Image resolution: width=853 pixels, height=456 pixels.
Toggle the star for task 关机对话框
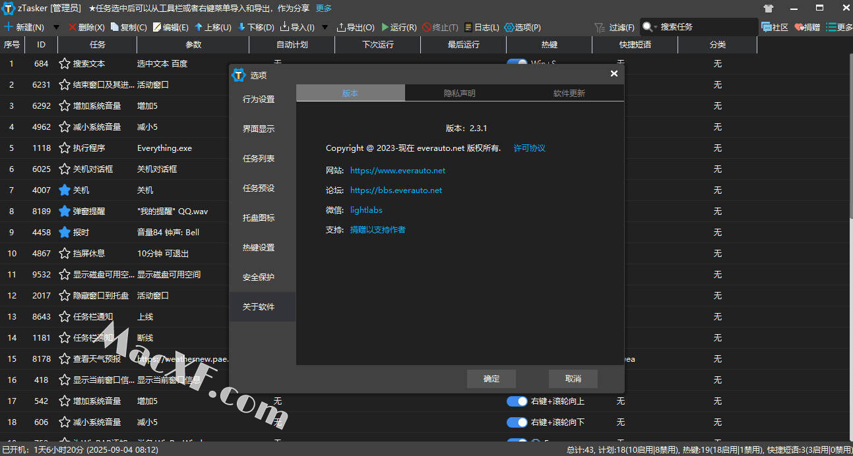[x=65, y=169]
